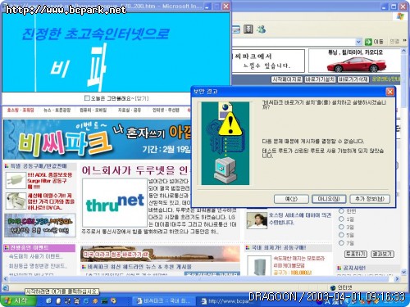Open the Motorola cable modem group-buy link
This screenshot has height=307, width=410.
(x=298, y=261)
